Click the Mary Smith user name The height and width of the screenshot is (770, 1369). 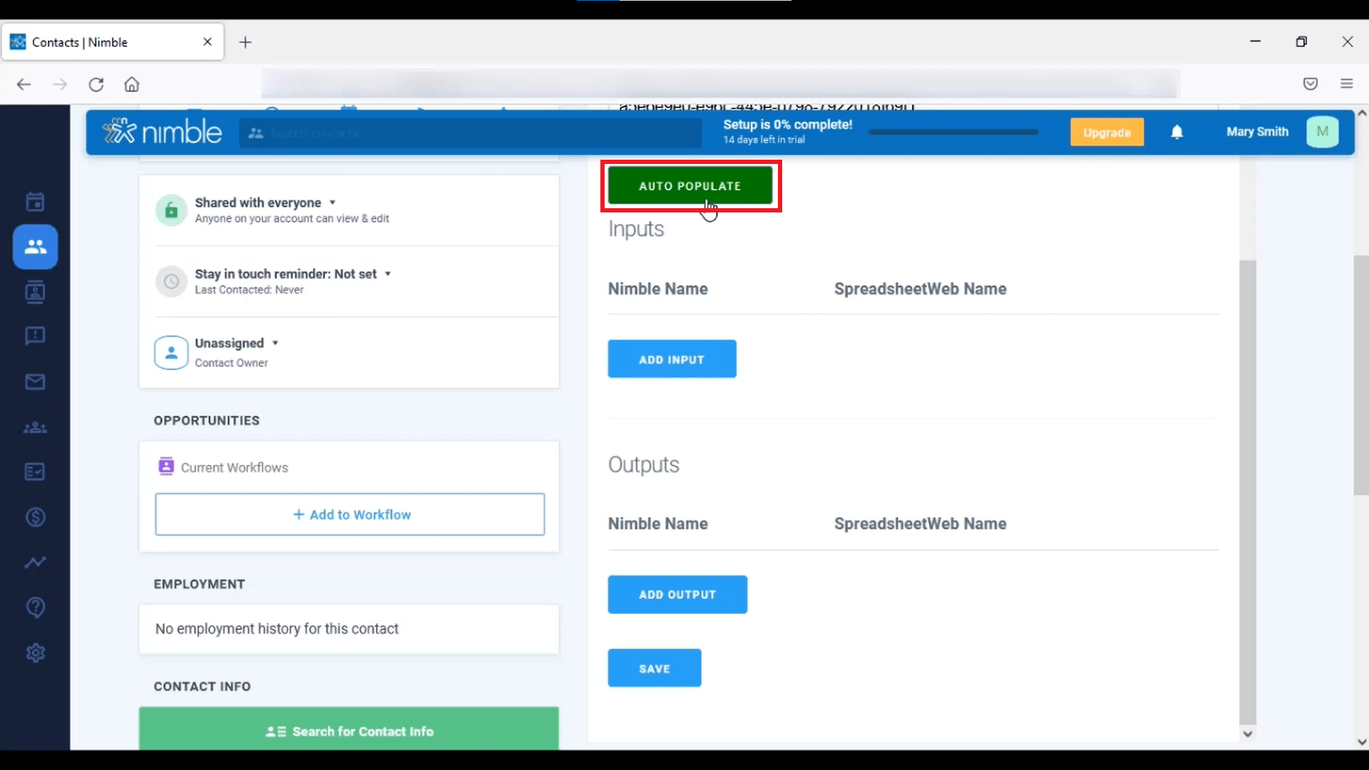1257,132
